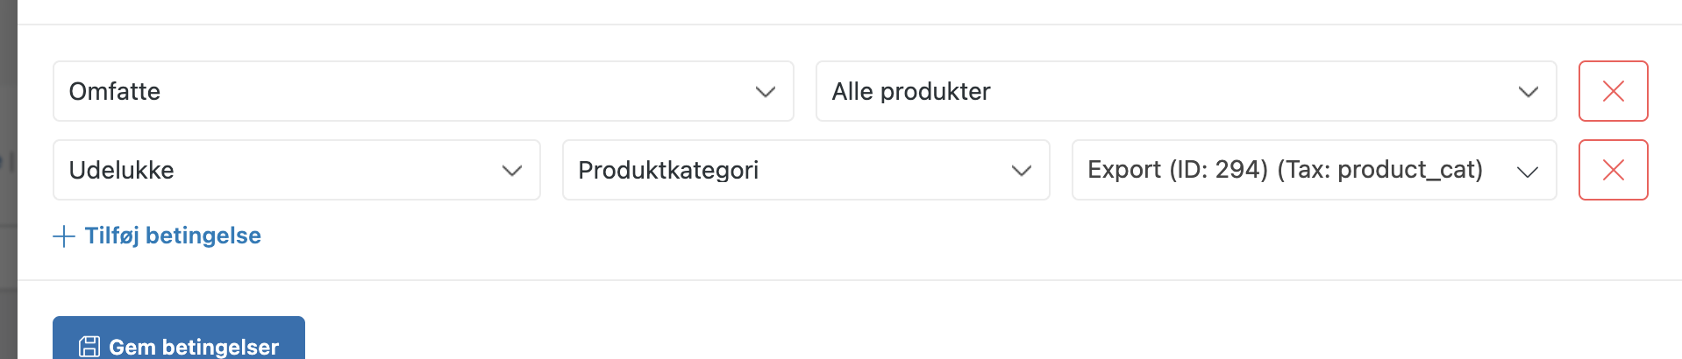Click the chevron arrow in 'Produktkategori' field
This screenshot has height=359, width=1682.
coord(1021,171)
